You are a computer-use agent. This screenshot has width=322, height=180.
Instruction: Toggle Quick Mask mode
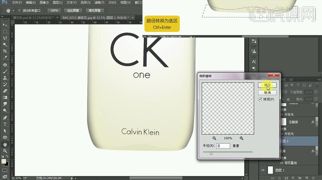click(x=5, y=170)
